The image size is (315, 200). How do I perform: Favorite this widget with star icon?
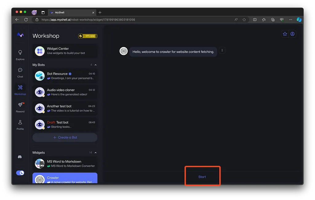pyautogui.click(x=285, y=34)
